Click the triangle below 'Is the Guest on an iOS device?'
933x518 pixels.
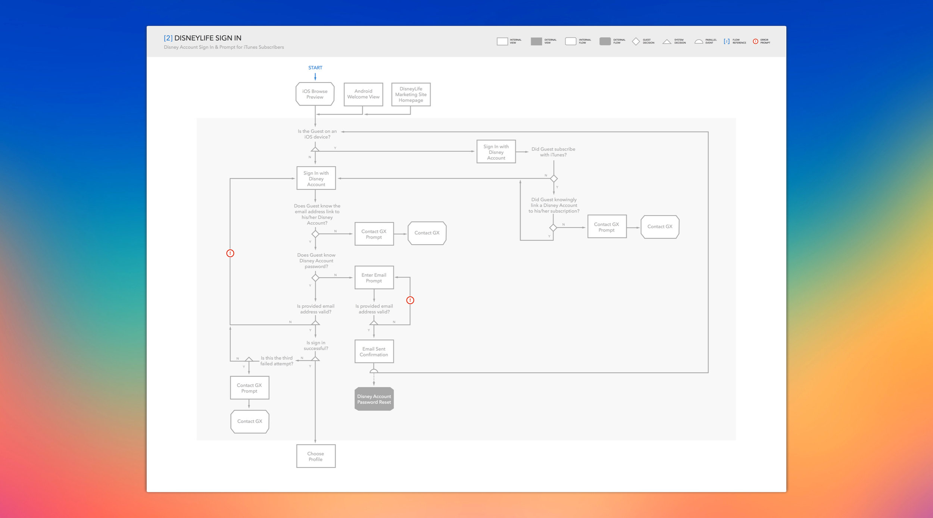[315, 149]
